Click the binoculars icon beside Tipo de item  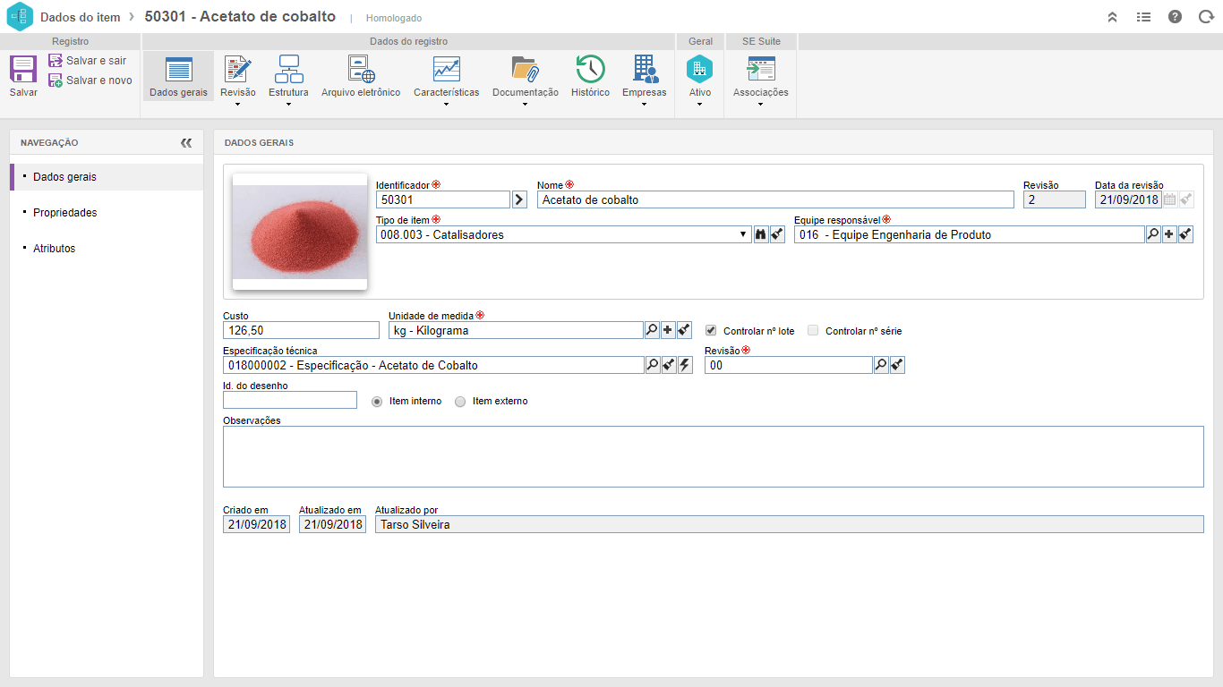pyautogui.click(x=761, y=235)
